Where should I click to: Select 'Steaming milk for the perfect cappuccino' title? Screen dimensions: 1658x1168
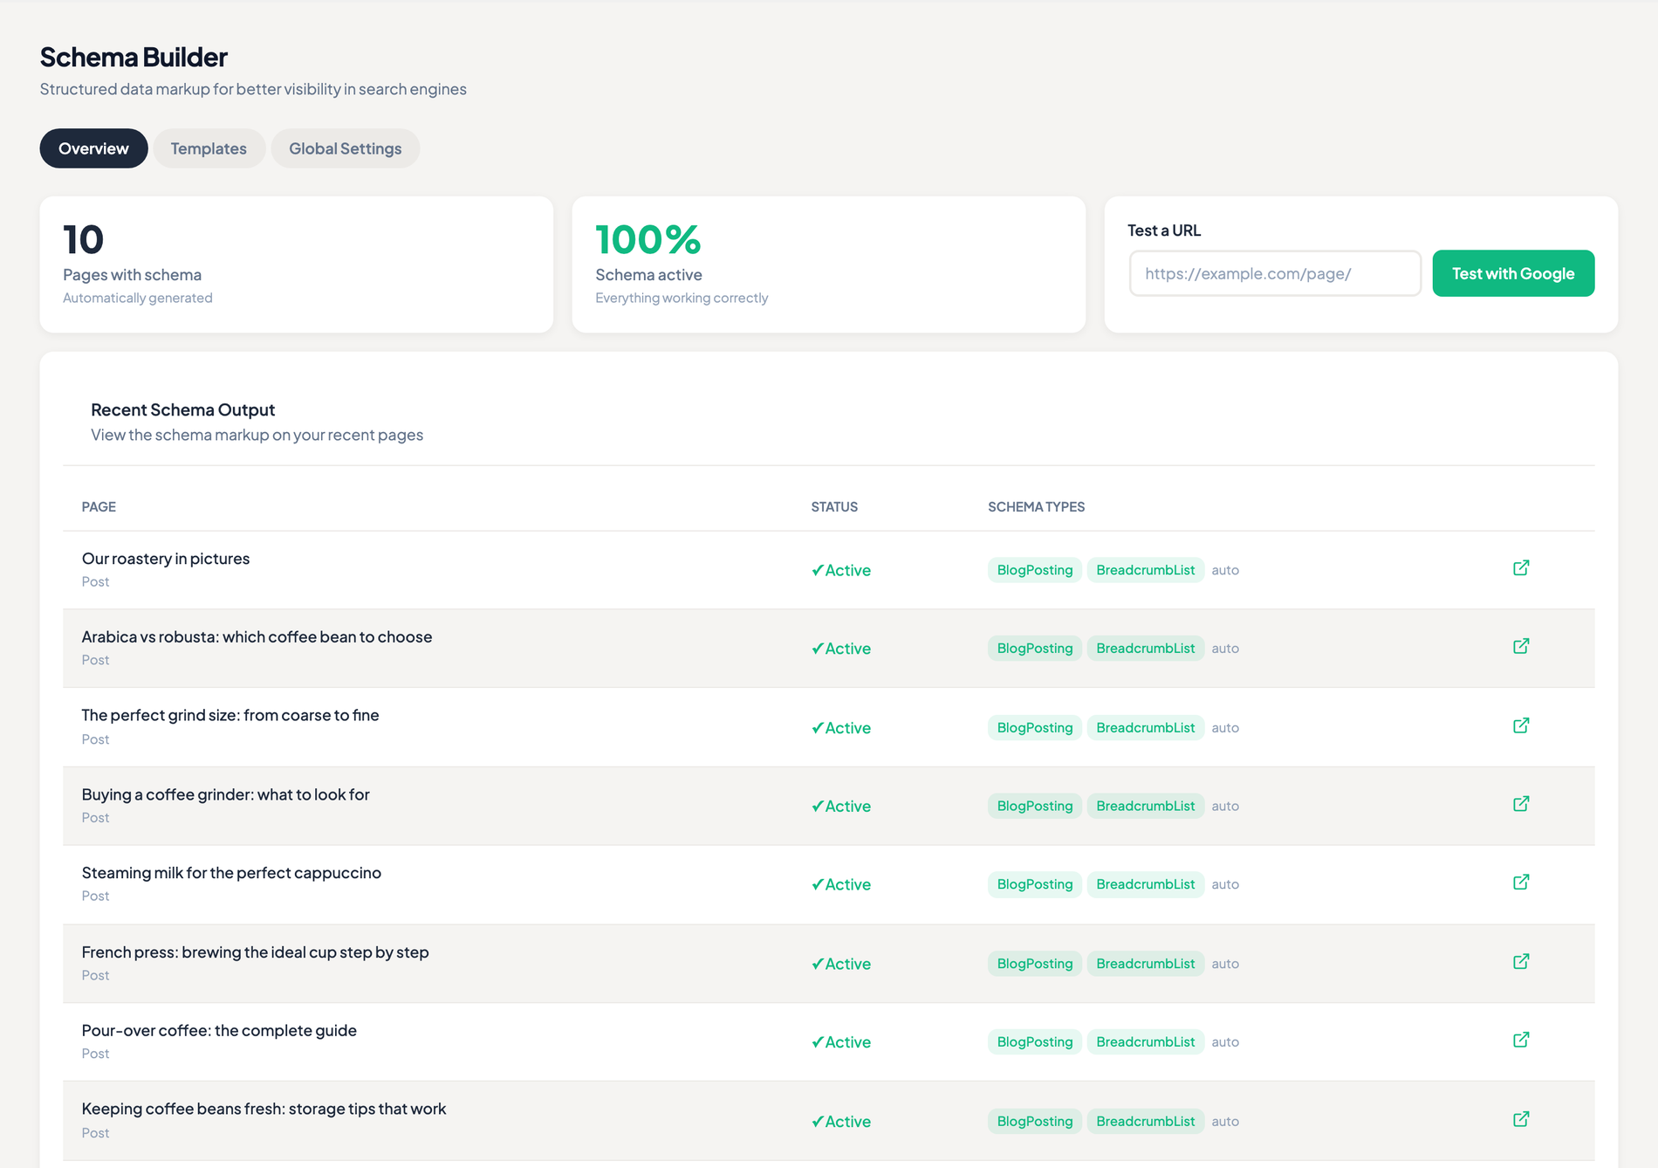(231, 873)
